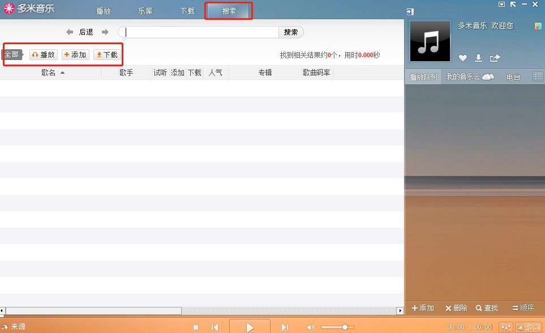Open 我的音乐云 tab
The width and height of the screenshot is (545, 333).
point(470,77)
